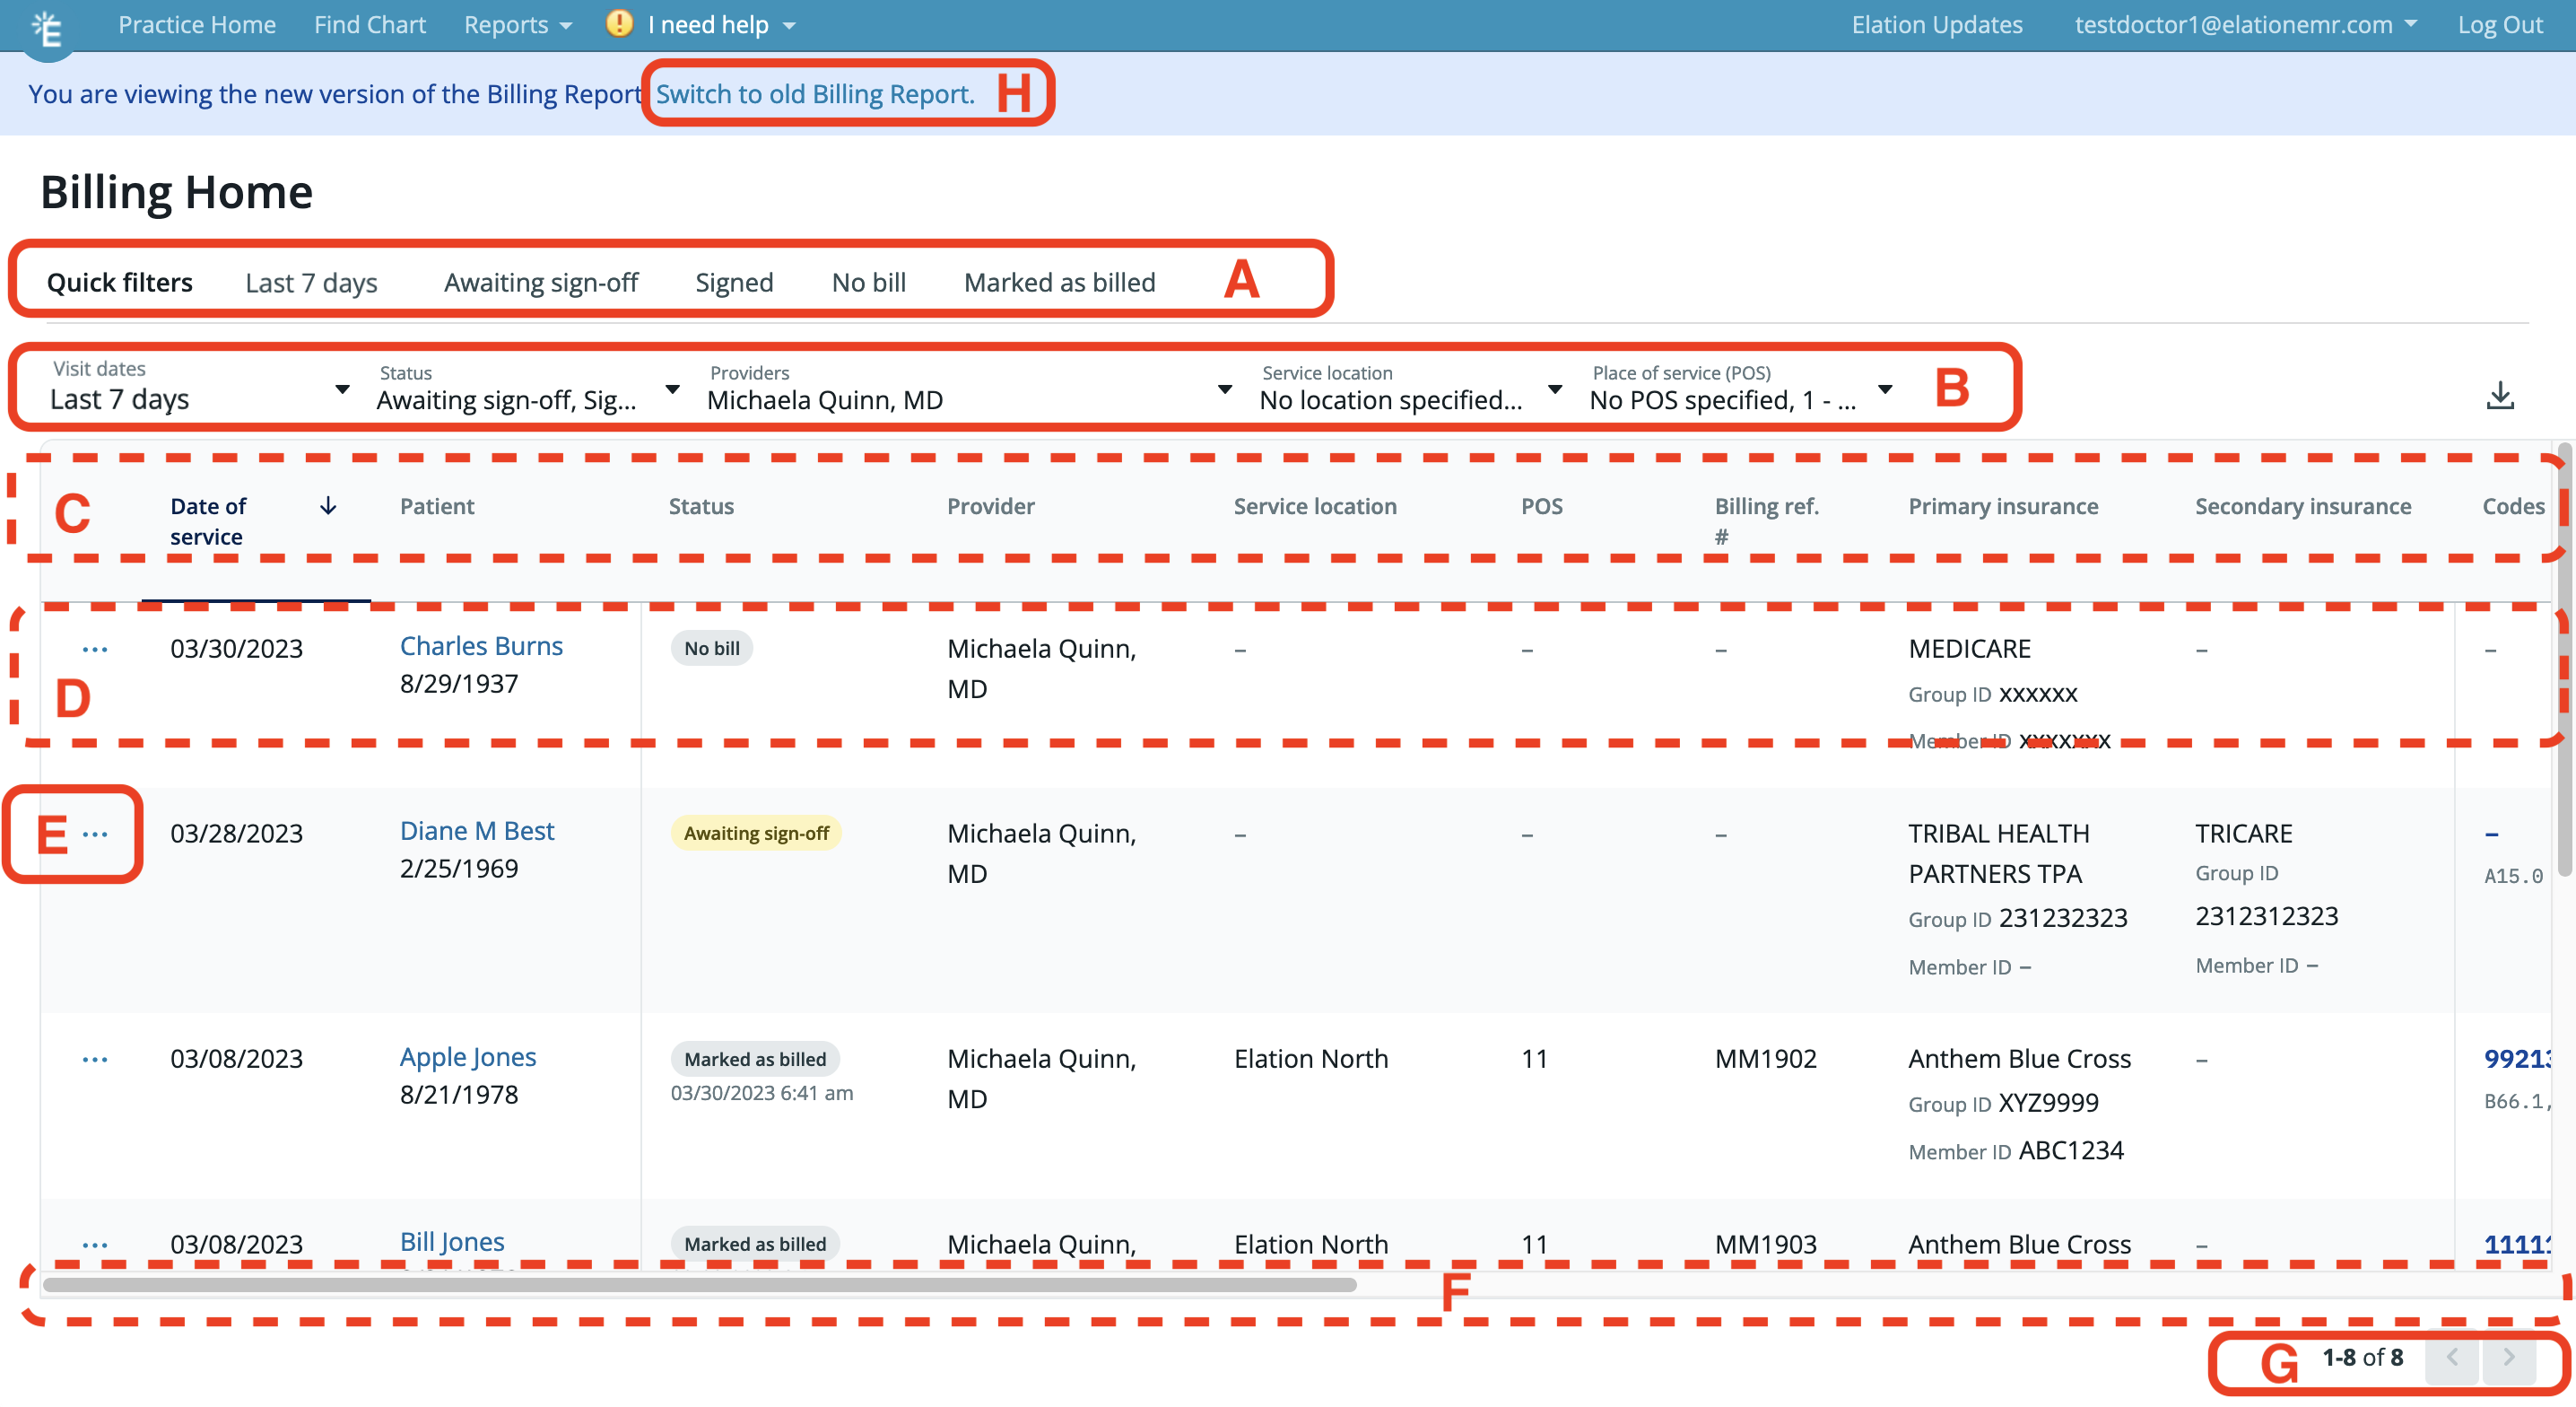Open the actions menu for Charles Burns row
The image size is (2576, 1407).
pos(95,648)
